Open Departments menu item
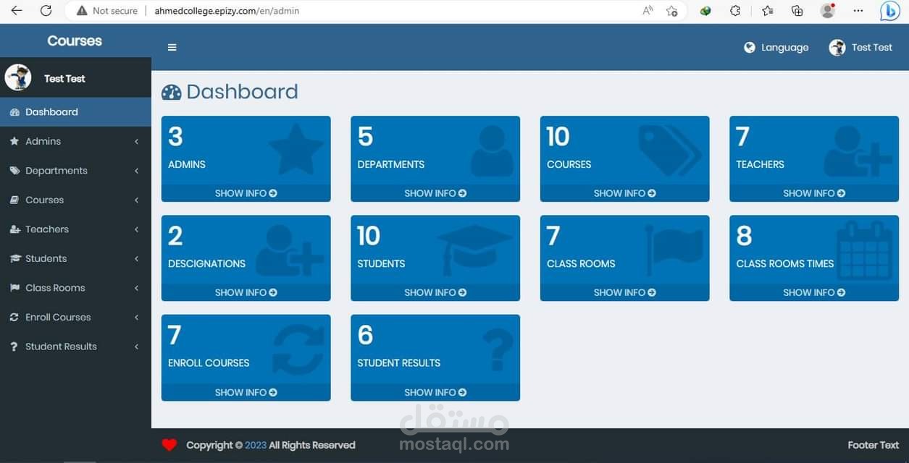This screenshot has height=463, width=909. [75, 171]
